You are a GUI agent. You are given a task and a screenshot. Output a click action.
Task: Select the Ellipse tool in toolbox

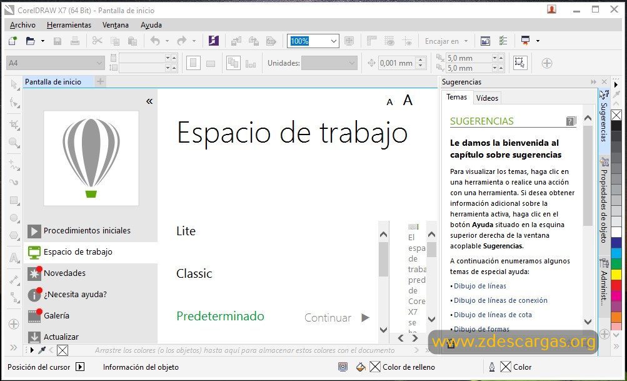tap(14, 218)
